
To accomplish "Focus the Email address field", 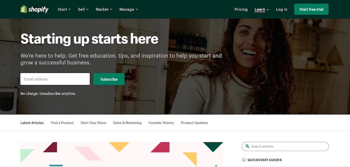I will [55, 79].
